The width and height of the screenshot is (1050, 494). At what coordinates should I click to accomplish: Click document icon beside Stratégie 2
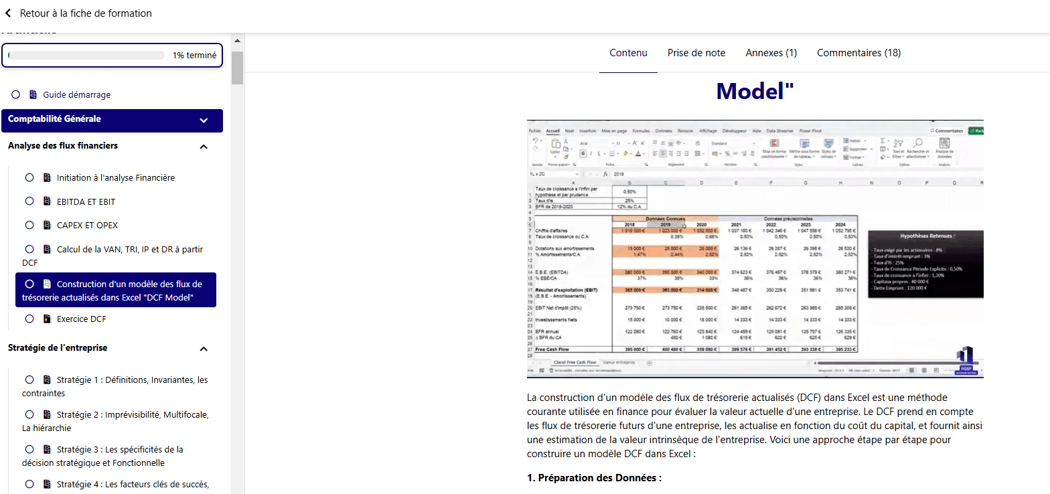pos(47,415)
